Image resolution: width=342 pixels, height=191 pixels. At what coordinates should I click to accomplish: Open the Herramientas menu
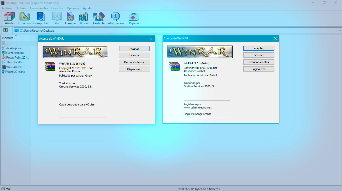pos(39,8)
